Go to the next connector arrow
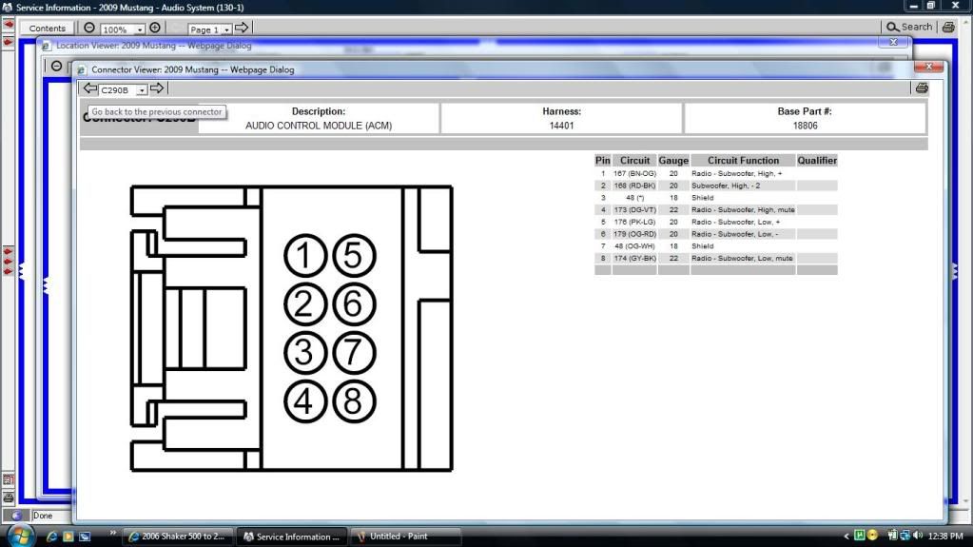 (x=157, y=88)
